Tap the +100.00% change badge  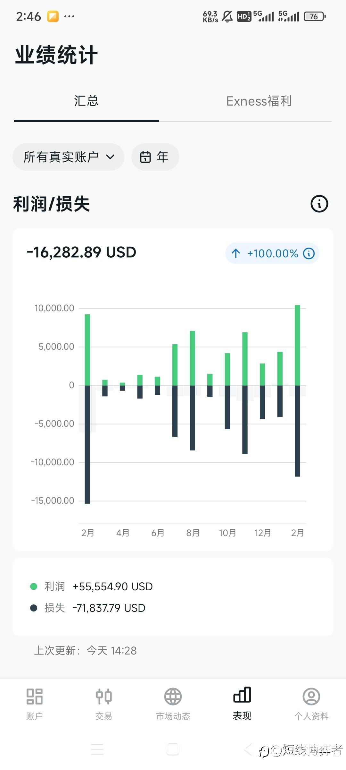coord(272,253)
